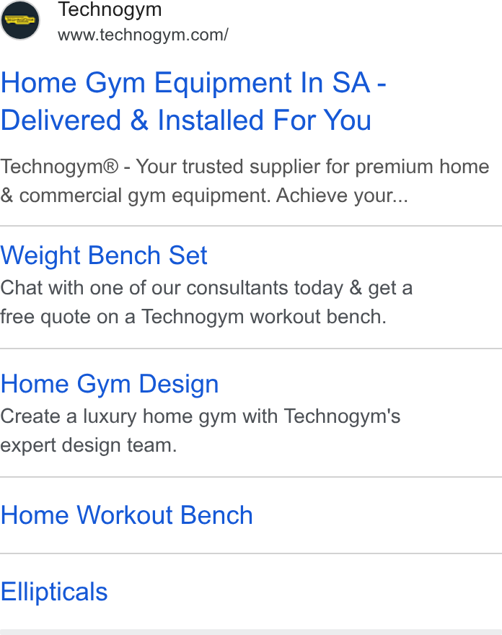This screenshot has width=502, height=635.
Task: Click the word "Technogym's" in the description
Action: pyautogui.click(x=342, y=417)
